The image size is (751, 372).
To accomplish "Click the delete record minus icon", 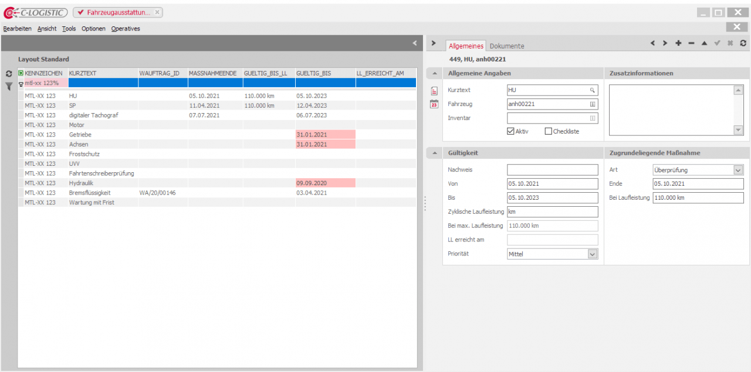I will 691,43.
